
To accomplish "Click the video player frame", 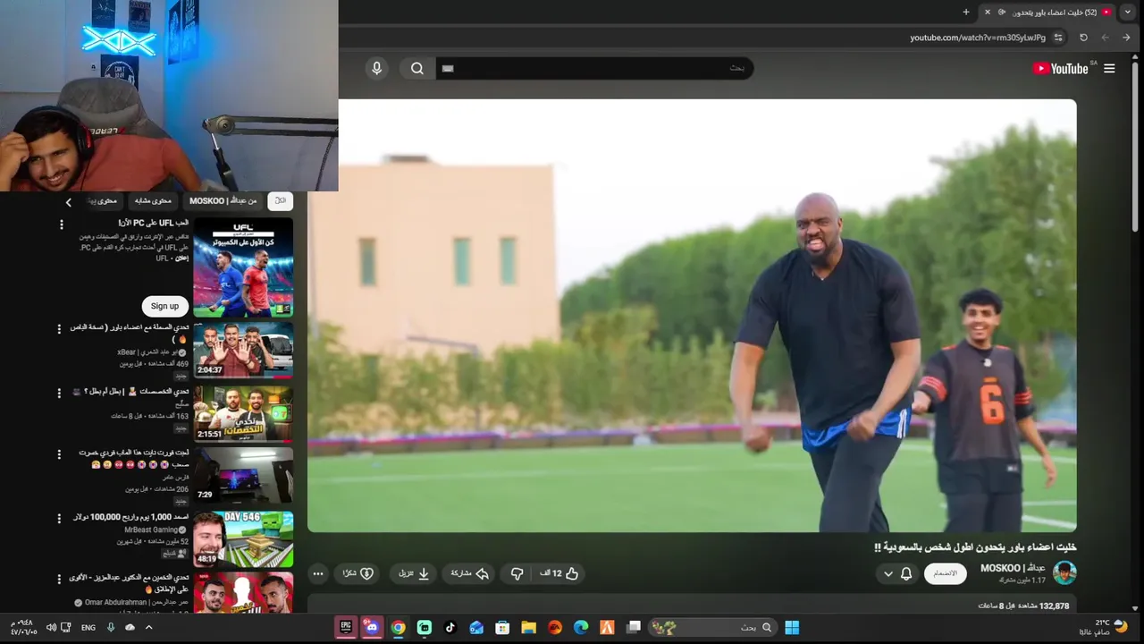I will (x=692, y=316).
